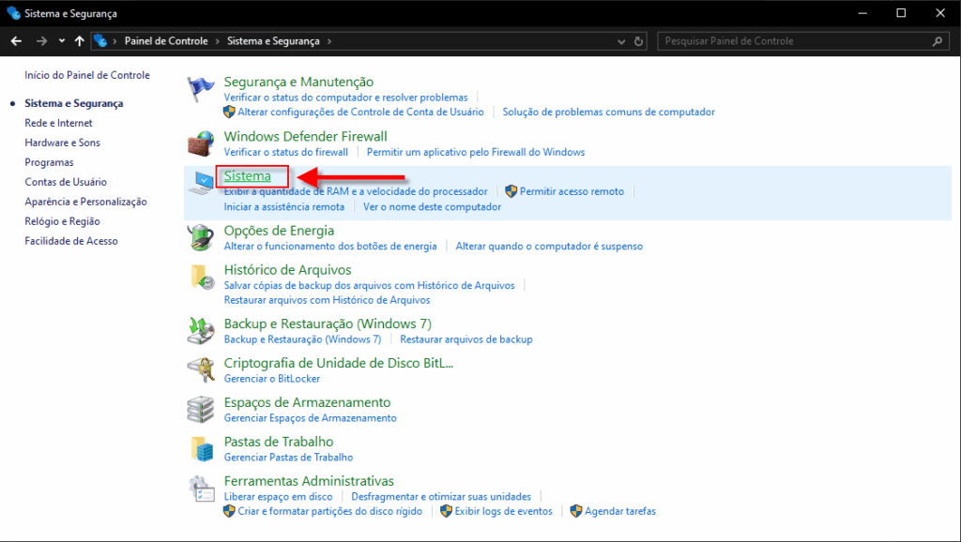Open the Espaços de Armazenamento drives icon
Screen dimensions: 961x542
(x=201, y=409)
